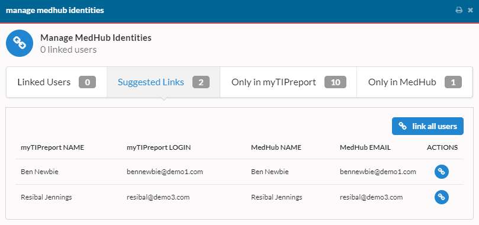This screenshot has height=225, width=479.
Task: Click the large chain-link MedHub Identities icon
Action: (x=20, y=43)
